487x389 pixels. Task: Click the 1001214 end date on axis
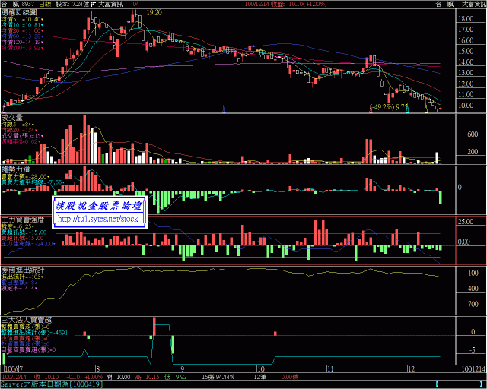coord(473,369)
